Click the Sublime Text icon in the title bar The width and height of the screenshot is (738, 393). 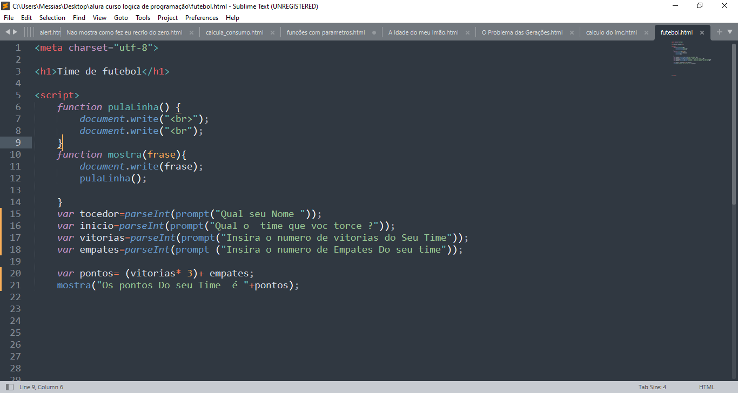[6, 6]
